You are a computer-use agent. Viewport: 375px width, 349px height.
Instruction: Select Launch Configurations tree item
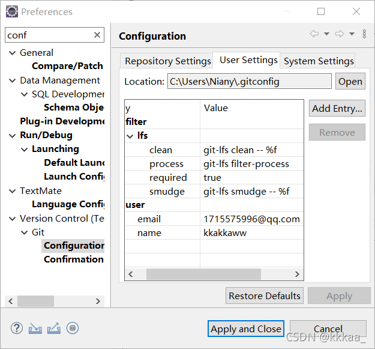[74, 177]
